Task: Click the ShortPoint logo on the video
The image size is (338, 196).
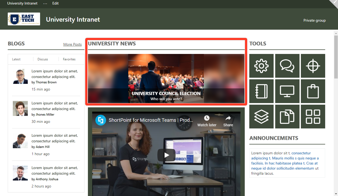Action: click(100, 120)
